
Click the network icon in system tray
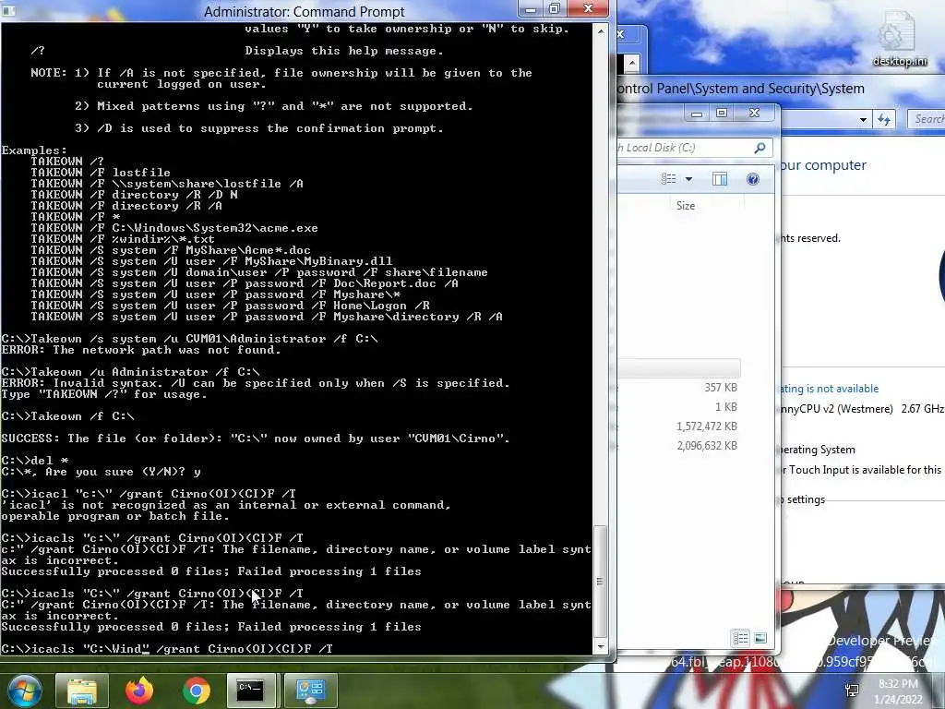[852, 690]
